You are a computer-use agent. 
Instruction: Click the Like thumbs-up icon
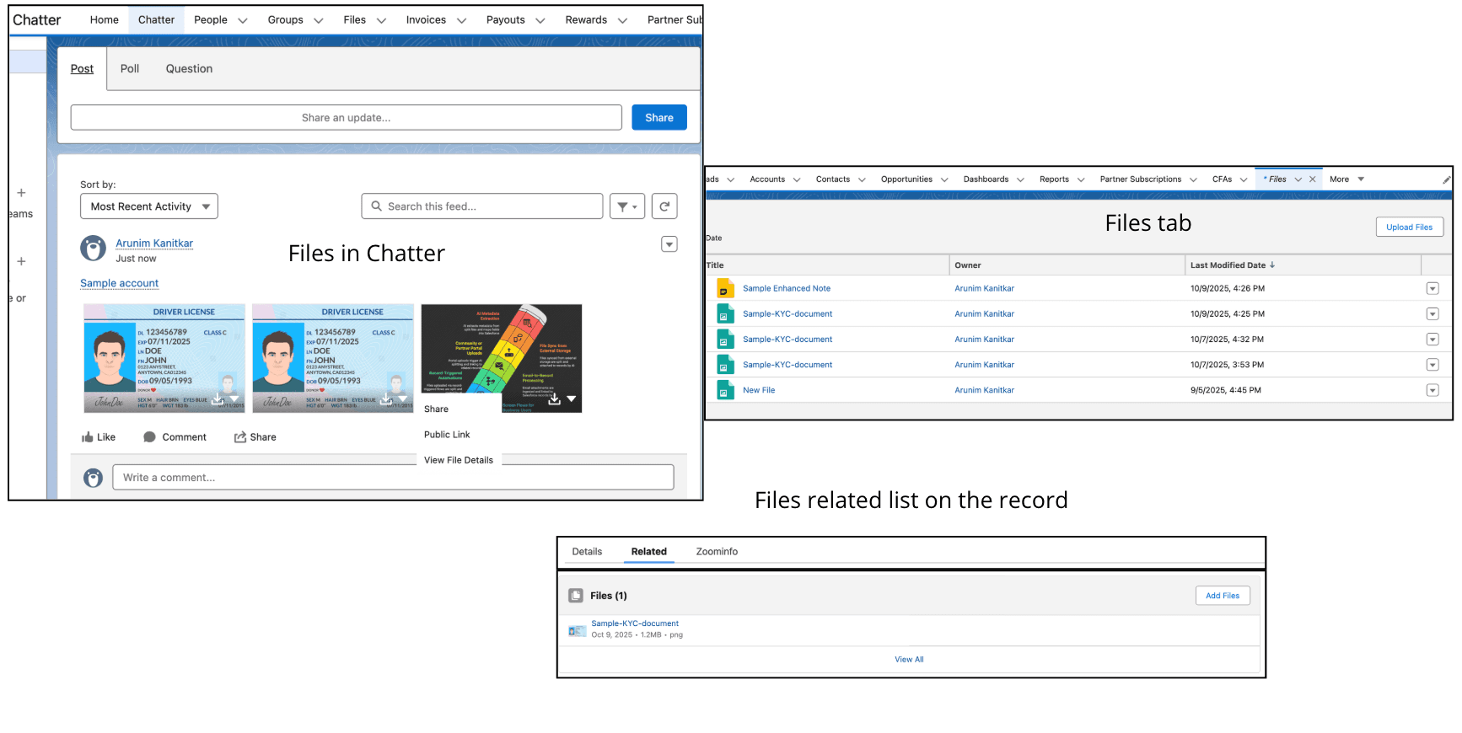[88, 437]
